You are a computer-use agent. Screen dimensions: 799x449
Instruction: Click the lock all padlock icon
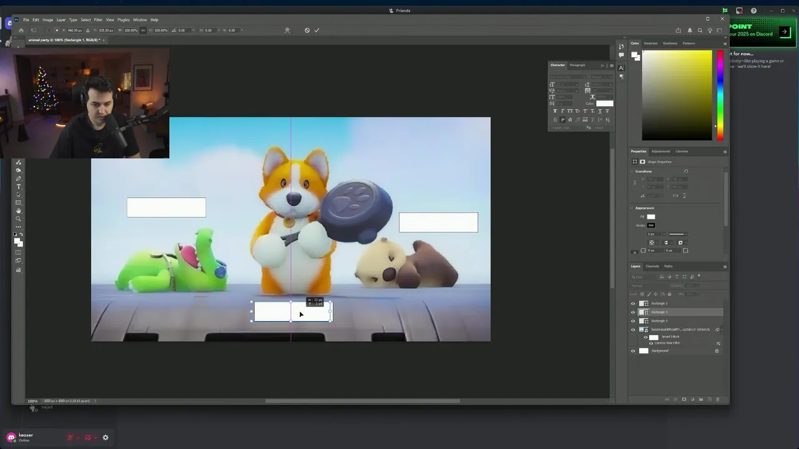[670, 294]
